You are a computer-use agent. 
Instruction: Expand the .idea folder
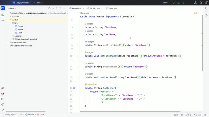[x=10, y=17]
